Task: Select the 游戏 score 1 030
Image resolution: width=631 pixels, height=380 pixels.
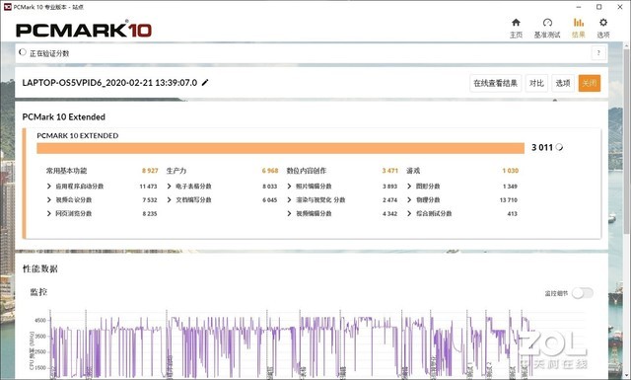Action: 510,171
